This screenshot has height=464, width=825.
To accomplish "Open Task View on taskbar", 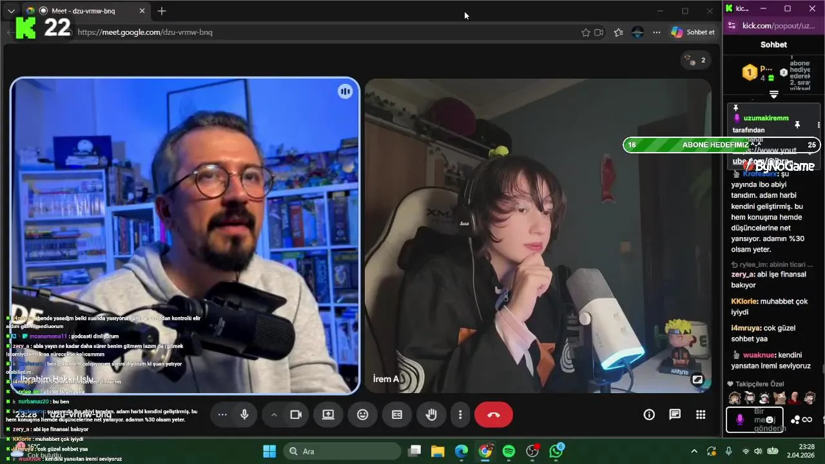I will click(x=414, y=451).
